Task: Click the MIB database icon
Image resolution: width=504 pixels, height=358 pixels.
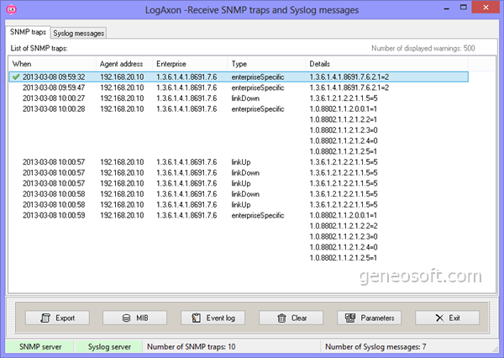Action: coord(126,319)
